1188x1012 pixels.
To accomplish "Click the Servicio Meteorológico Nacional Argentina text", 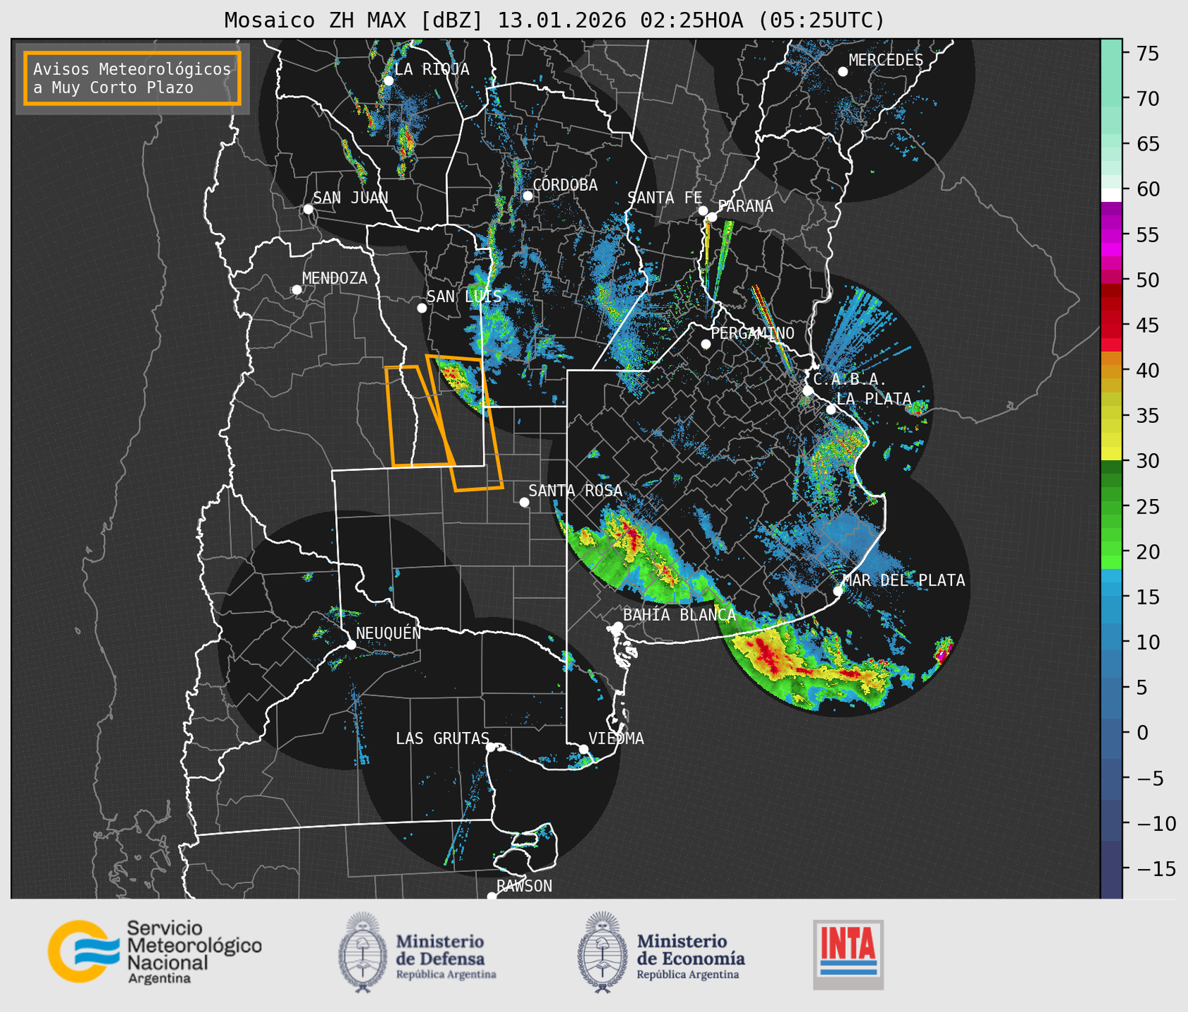I will (194, 951).
